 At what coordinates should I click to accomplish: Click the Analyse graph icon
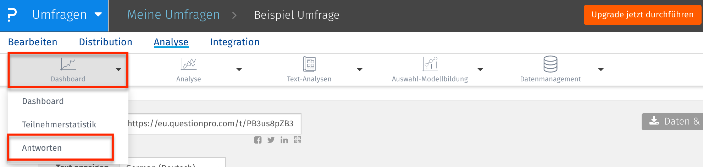(x=189, y=64)
